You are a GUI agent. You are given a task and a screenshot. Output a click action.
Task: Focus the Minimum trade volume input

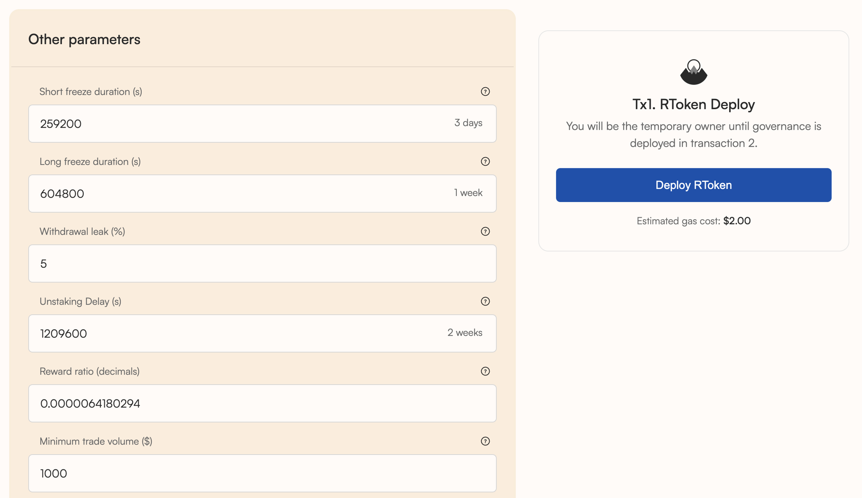[x=262, y=474]
